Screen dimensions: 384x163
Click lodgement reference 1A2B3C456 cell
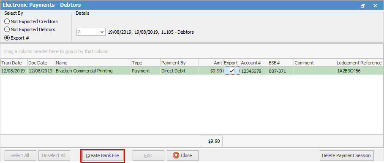click(x=359, y=71)
